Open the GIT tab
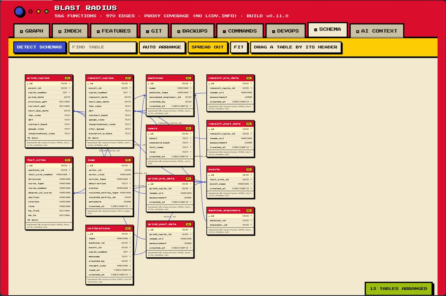This screenshot has width=446, height=296. [154, 31]
